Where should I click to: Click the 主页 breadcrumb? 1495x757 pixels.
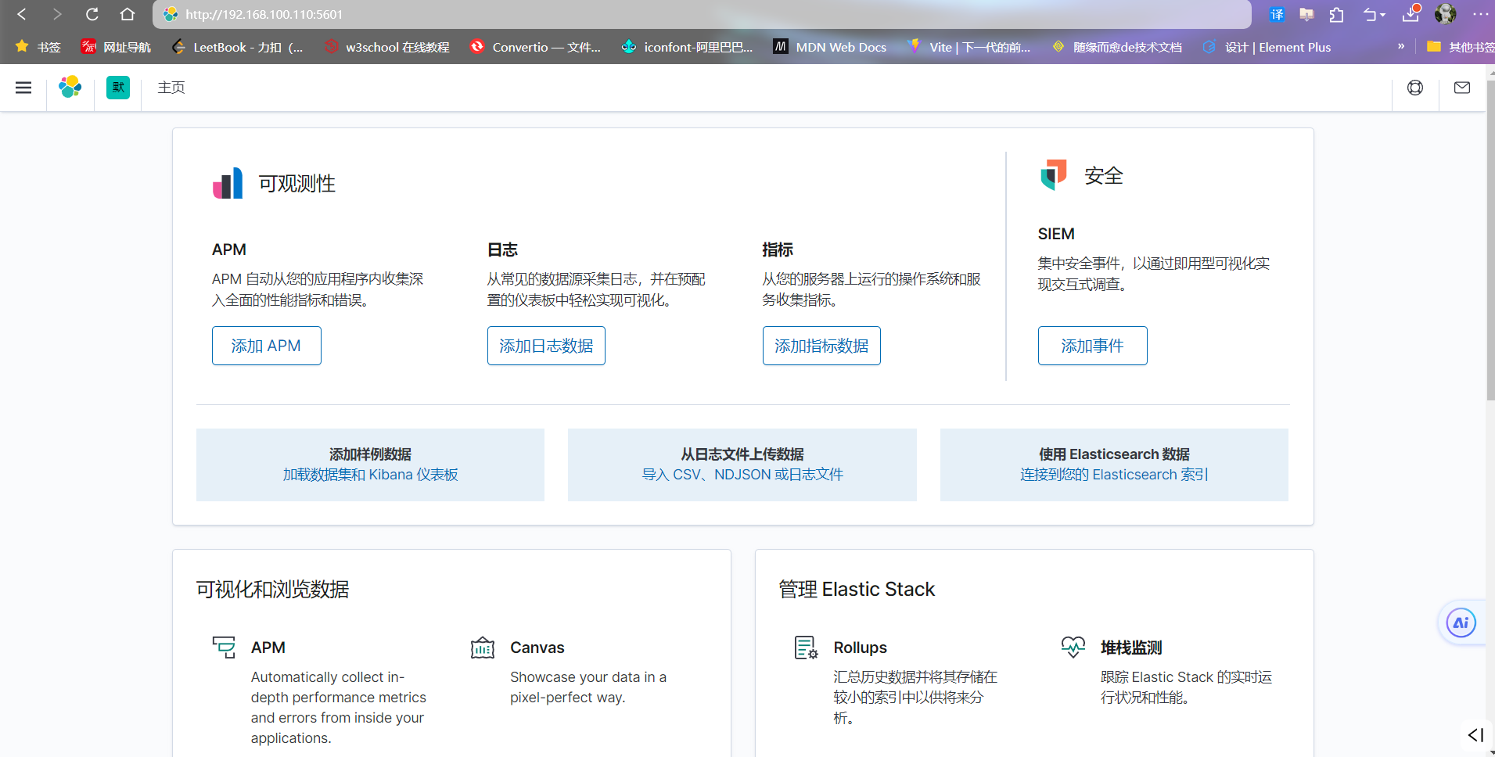click(171, 88)
